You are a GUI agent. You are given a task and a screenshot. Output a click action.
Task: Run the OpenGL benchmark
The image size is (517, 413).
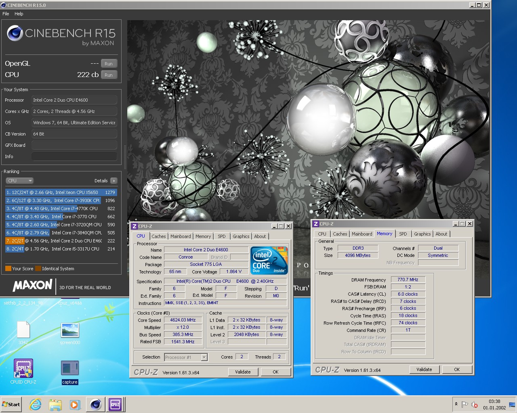pos(109,64)
